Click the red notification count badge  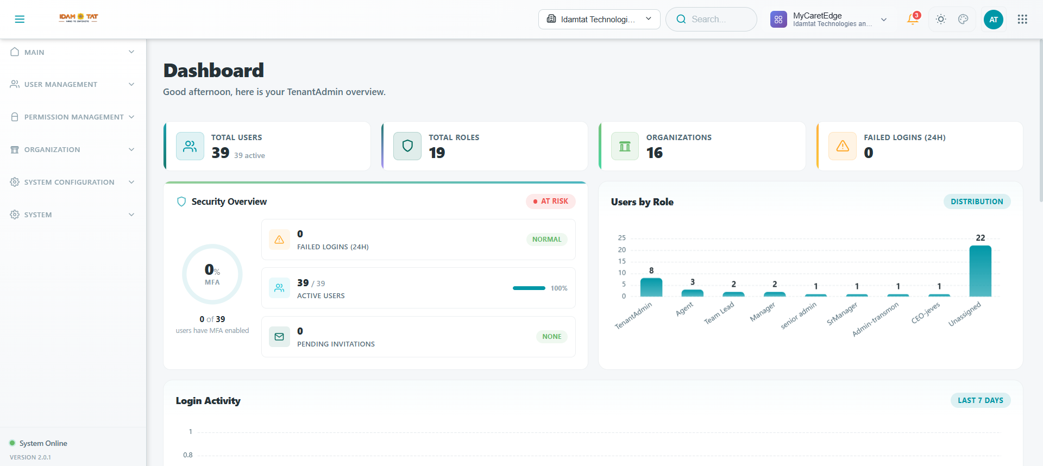pyautogui.click(x=917, y=15)
